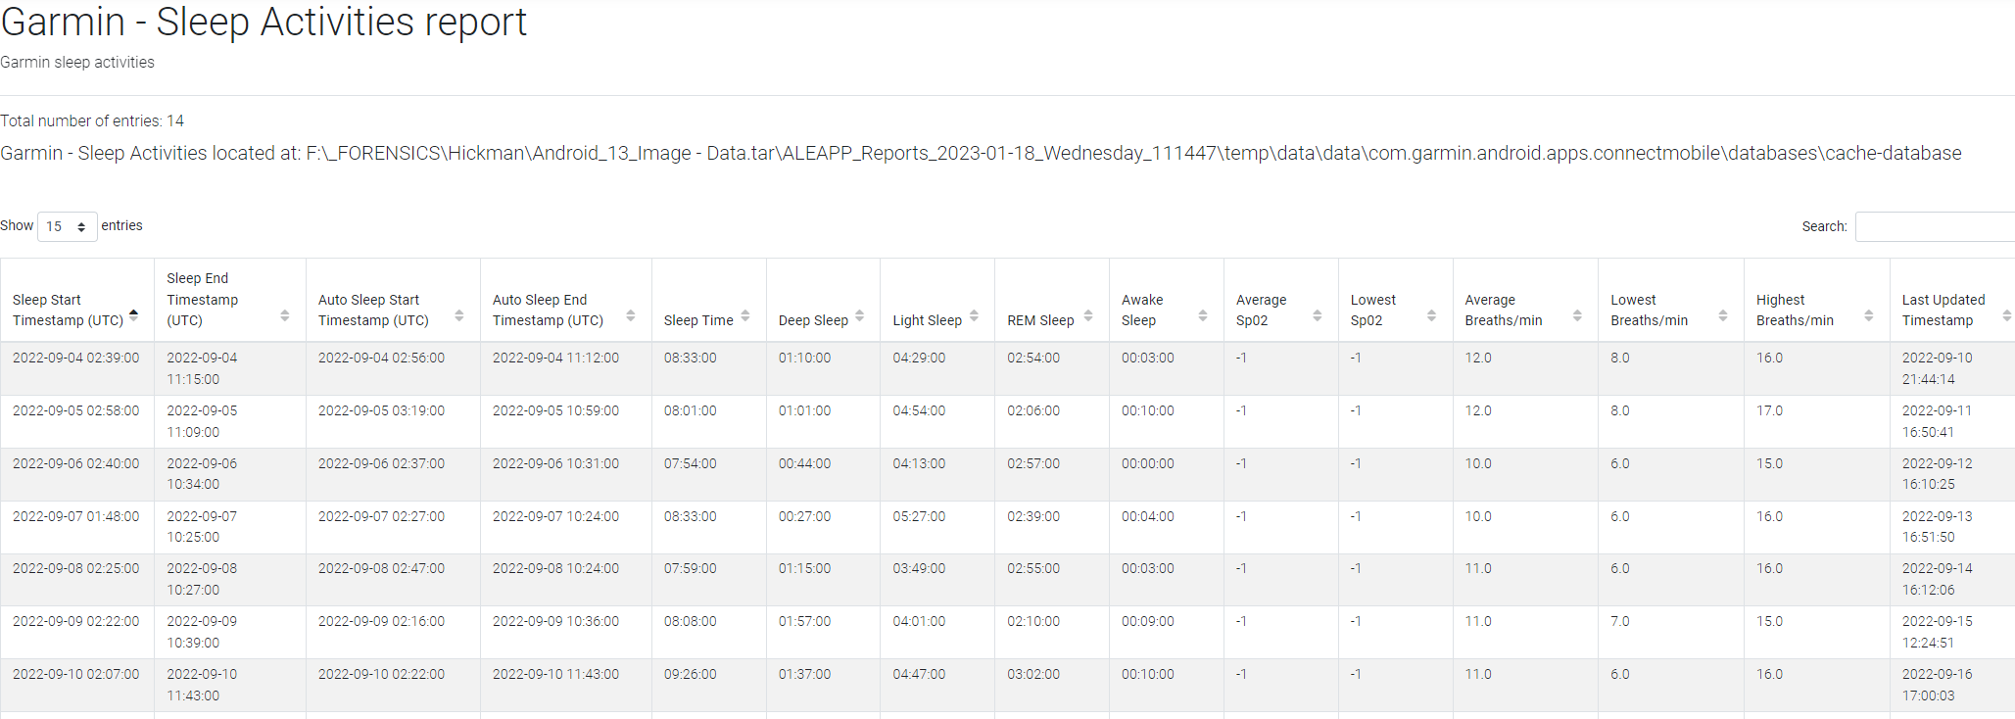2015x719 pixels.
Task: Click highest breaths value 17.0
Action: point(1769,410)
